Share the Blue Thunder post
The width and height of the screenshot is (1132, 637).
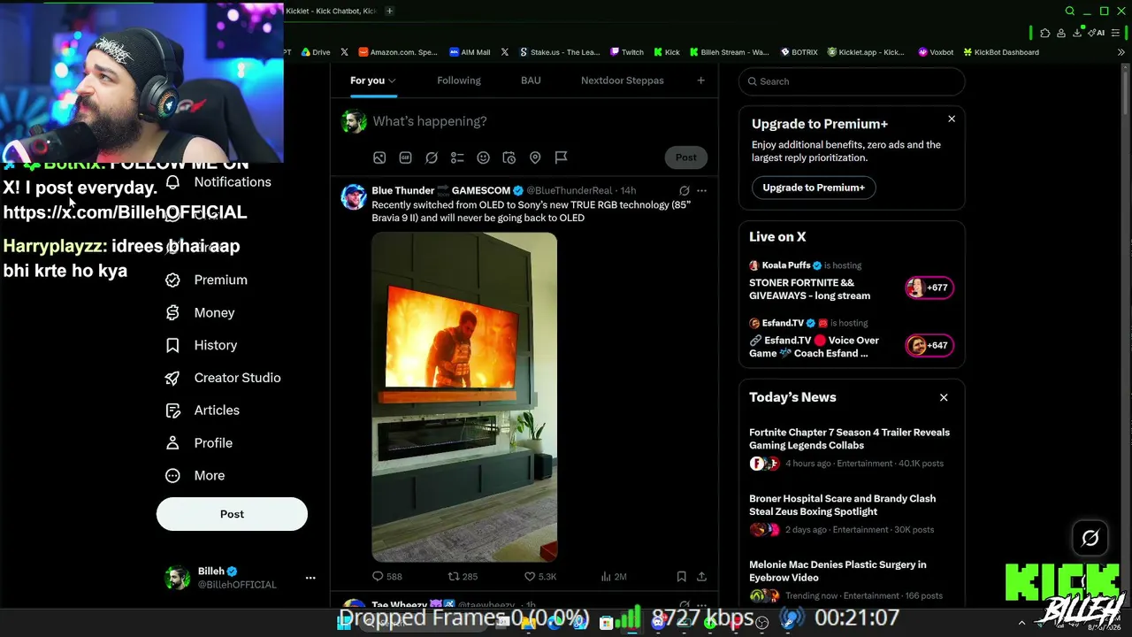coord(701,577)
